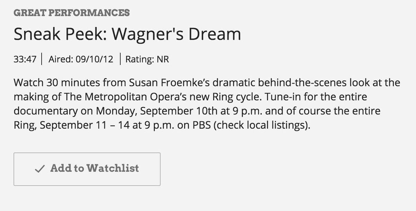Select the GREAT PERFORMANCES header text
Image resolution: width=416 pixels, height=211 pixels.
[x=71, y=13]
